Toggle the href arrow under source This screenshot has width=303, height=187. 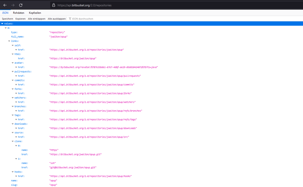[16, 137]
